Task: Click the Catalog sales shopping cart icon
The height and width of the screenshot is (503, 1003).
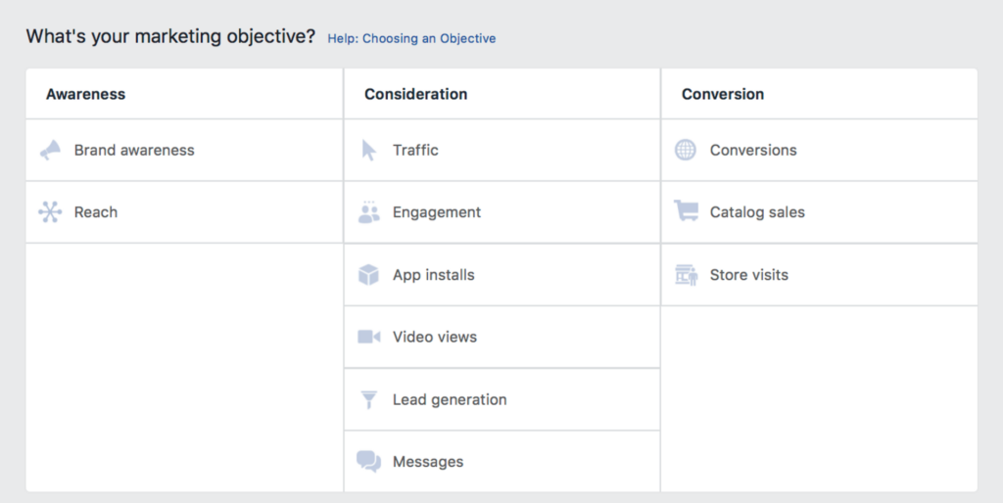Action: (x=686, y=211)
